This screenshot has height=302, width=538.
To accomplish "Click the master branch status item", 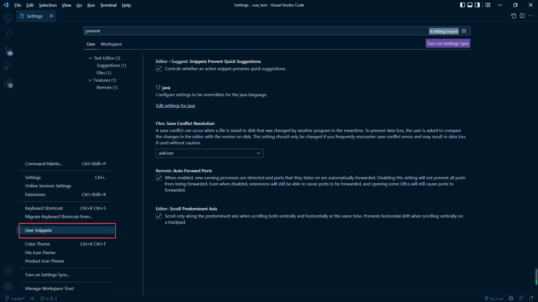I will (x=15, y=298).
